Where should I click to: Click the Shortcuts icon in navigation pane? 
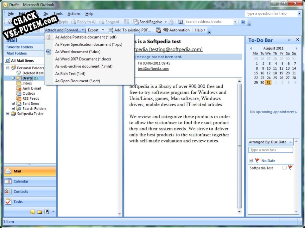pyautogui.click(x=46, y=212)
